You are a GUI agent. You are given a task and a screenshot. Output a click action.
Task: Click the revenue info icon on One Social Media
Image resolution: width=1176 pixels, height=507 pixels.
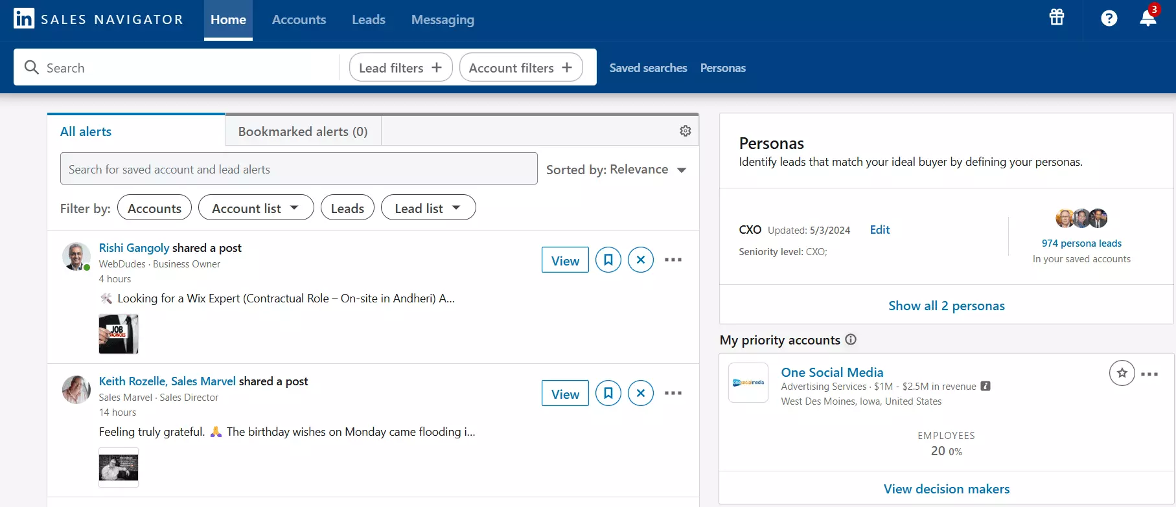tap(986, 386)
